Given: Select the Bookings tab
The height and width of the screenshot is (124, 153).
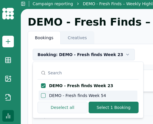Looking at the screenshot, I should click(x=44, y=38).
